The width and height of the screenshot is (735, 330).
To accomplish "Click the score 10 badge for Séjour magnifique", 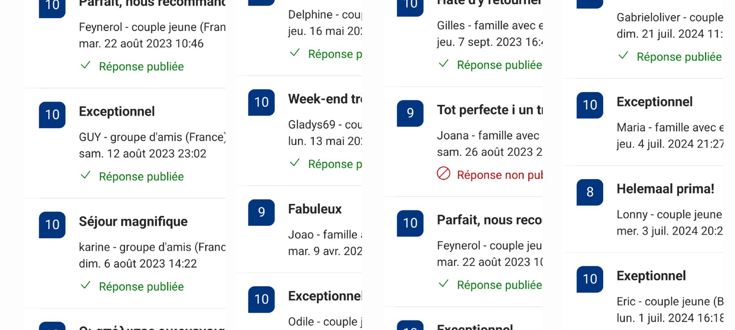I will [x=52, y=225].
